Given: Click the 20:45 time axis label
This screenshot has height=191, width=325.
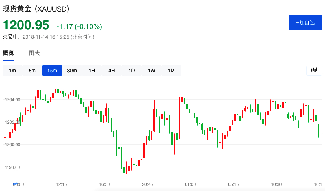Looking at the screenshot, I should pyautogui.click(x=147, y=184).
